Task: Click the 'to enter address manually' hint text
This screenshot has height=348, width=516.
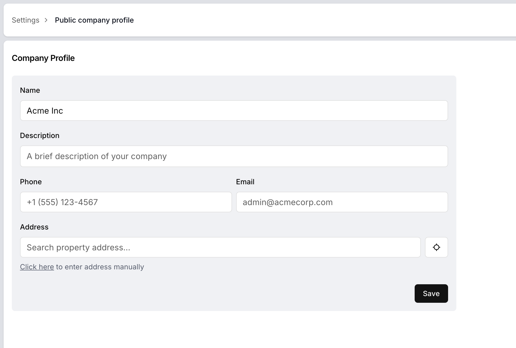Action: (x=100, y=267)
